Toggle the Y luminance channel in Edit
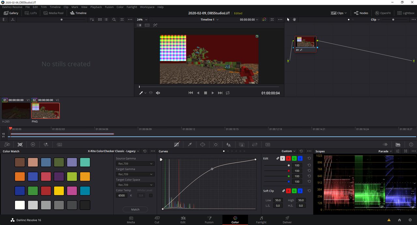Viewport: 417px width, 225px height. pyautogui.click(x=282, y=158)
